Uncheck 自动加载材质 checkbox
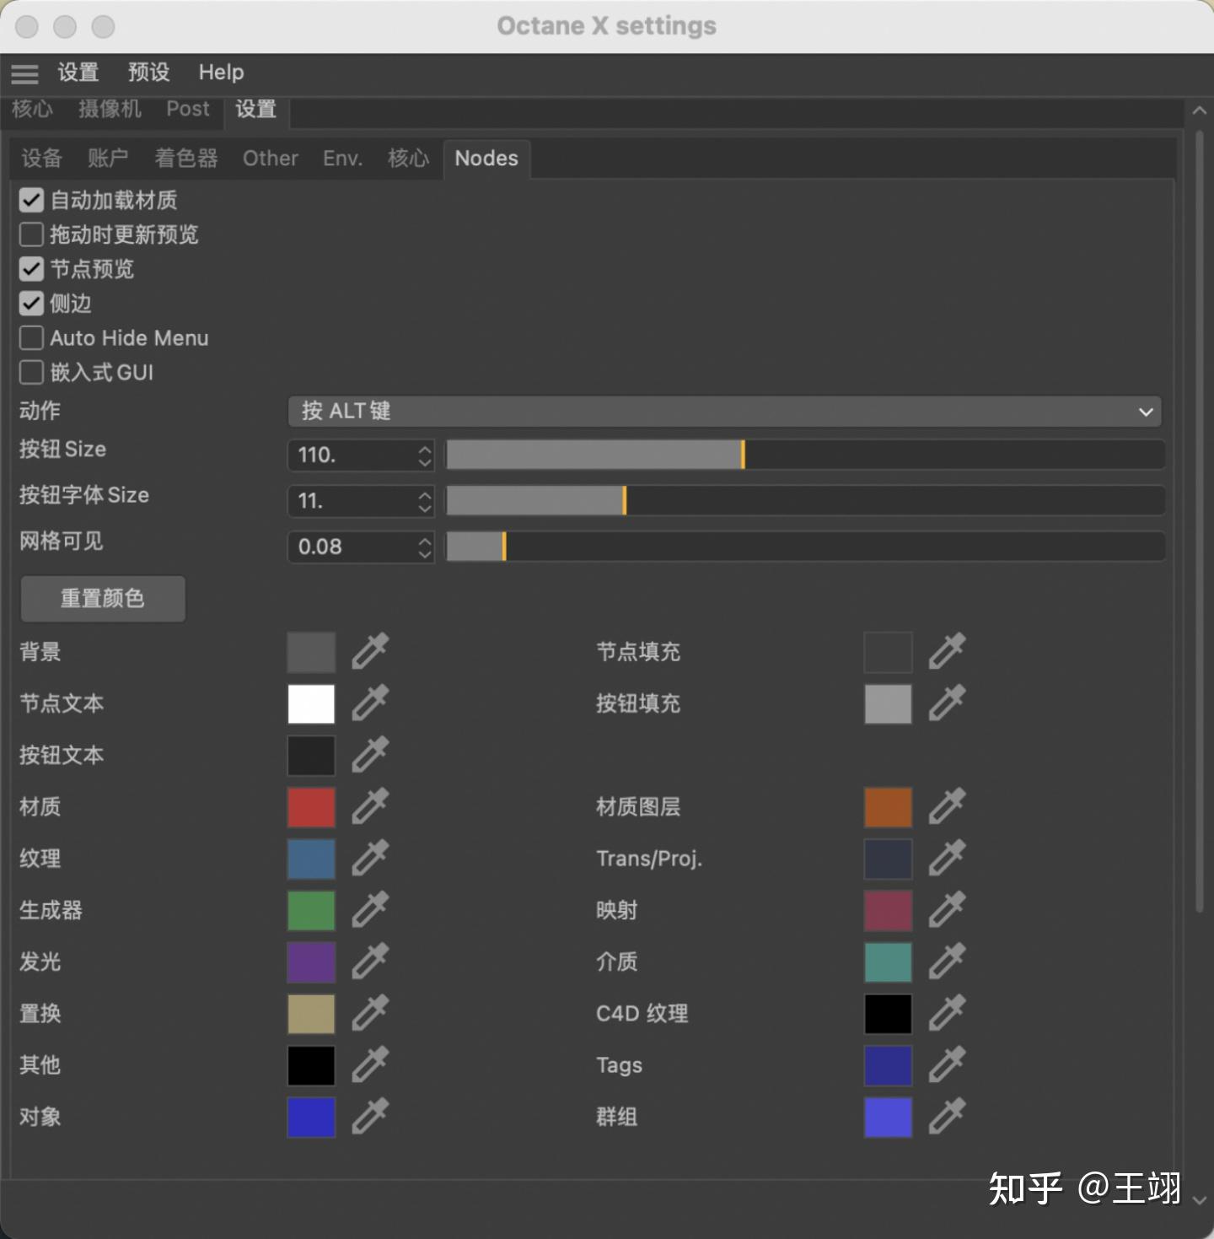1214x1239 pixels. [x=31, y=200]
